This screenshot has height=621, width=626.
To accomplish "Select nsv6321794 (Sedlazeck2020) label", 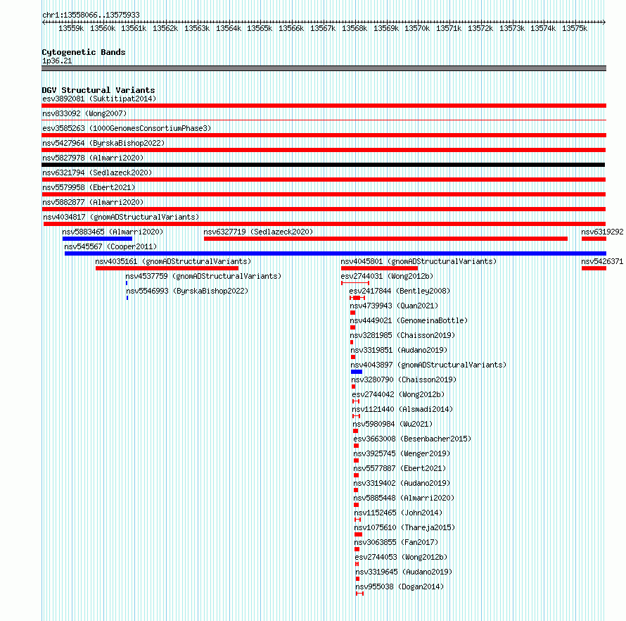I will [97, 172].
